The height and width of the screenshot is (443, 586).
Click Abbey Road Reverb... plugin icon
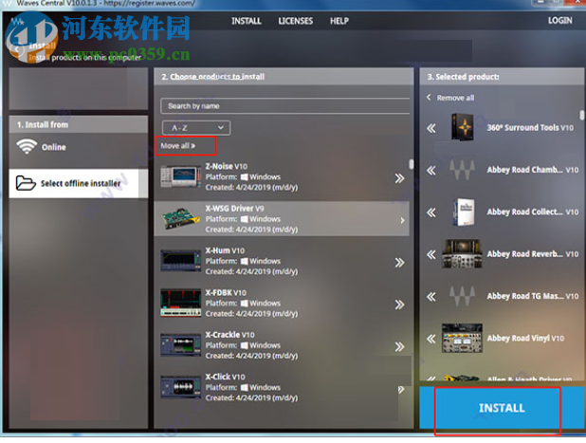click(x=462, y=254)
